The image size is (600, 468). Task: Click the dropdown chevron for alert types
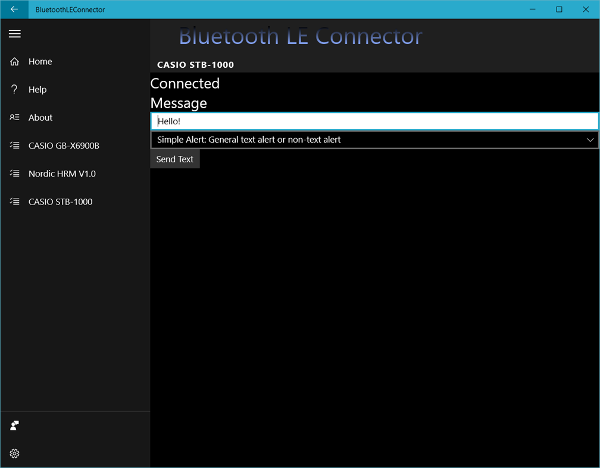coord(590,140)
